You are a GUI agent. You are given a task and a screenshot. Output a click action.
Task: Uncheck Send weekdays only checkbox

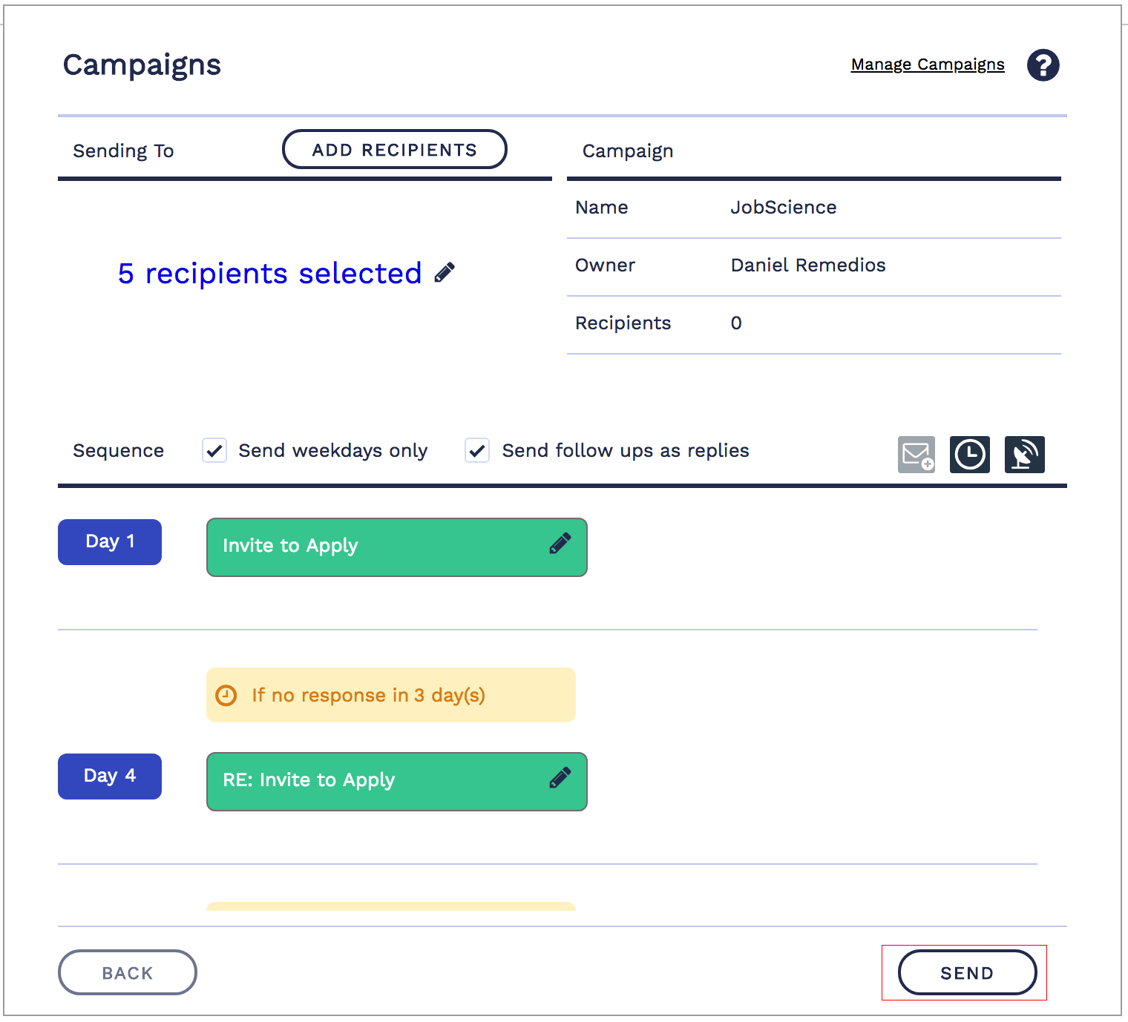(x=214, y=450)
